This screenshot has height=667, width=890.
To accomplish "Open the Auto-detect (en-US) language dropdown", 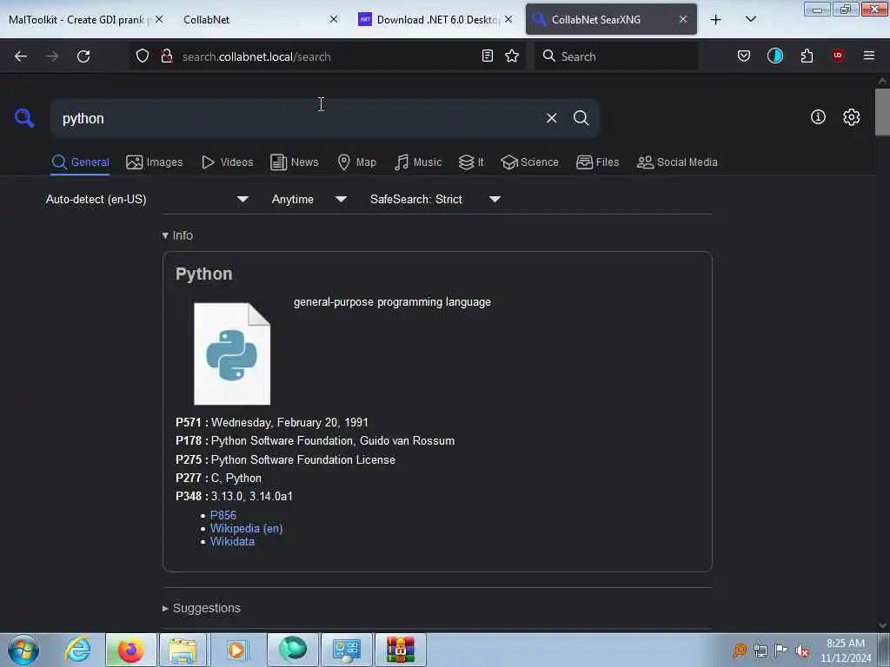I will click(147, 199).
